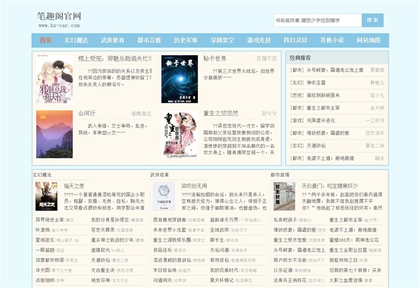
Task: Click the 搜索 search button
Action: click(x=373, y=20)
